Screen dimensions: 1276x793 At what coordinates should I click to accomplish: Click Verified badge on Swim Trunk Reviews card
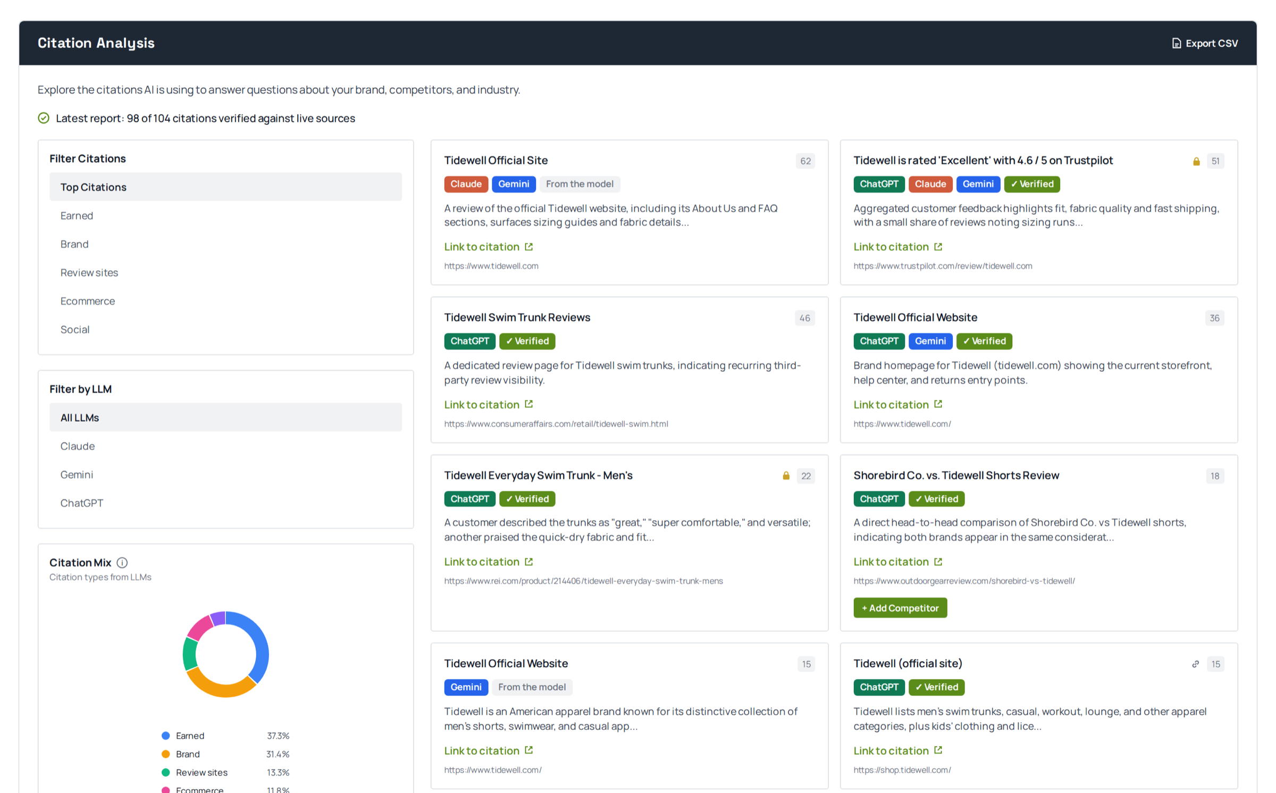coord(527,341)
